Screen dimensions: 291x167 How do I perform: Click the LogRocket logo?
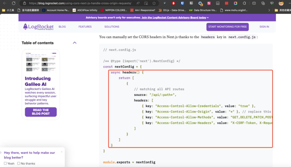point(38,27)
